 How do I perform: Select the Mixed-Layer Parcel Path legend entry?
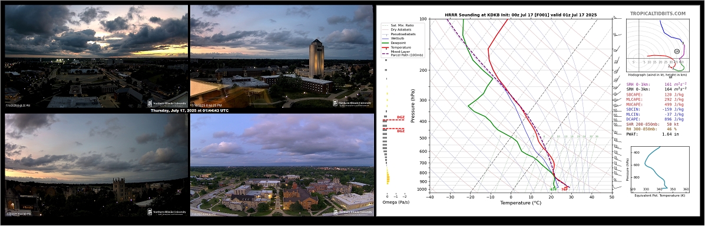[x=403, y=53]
